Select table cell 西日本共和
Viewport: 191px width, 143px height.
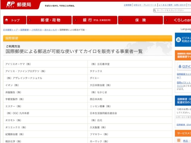tap(130, 99)
